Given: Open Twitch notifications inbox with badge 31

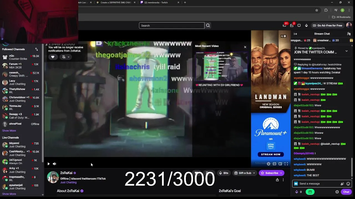Looking at the screenshot, I should [x=284, y=25].
